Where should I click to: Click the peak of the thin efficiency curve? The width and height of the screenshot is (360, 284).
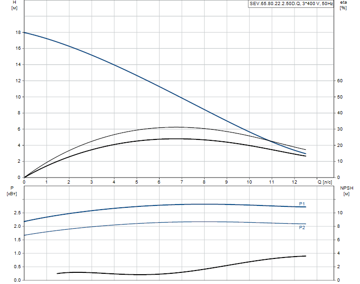click(x=176, y=127)
